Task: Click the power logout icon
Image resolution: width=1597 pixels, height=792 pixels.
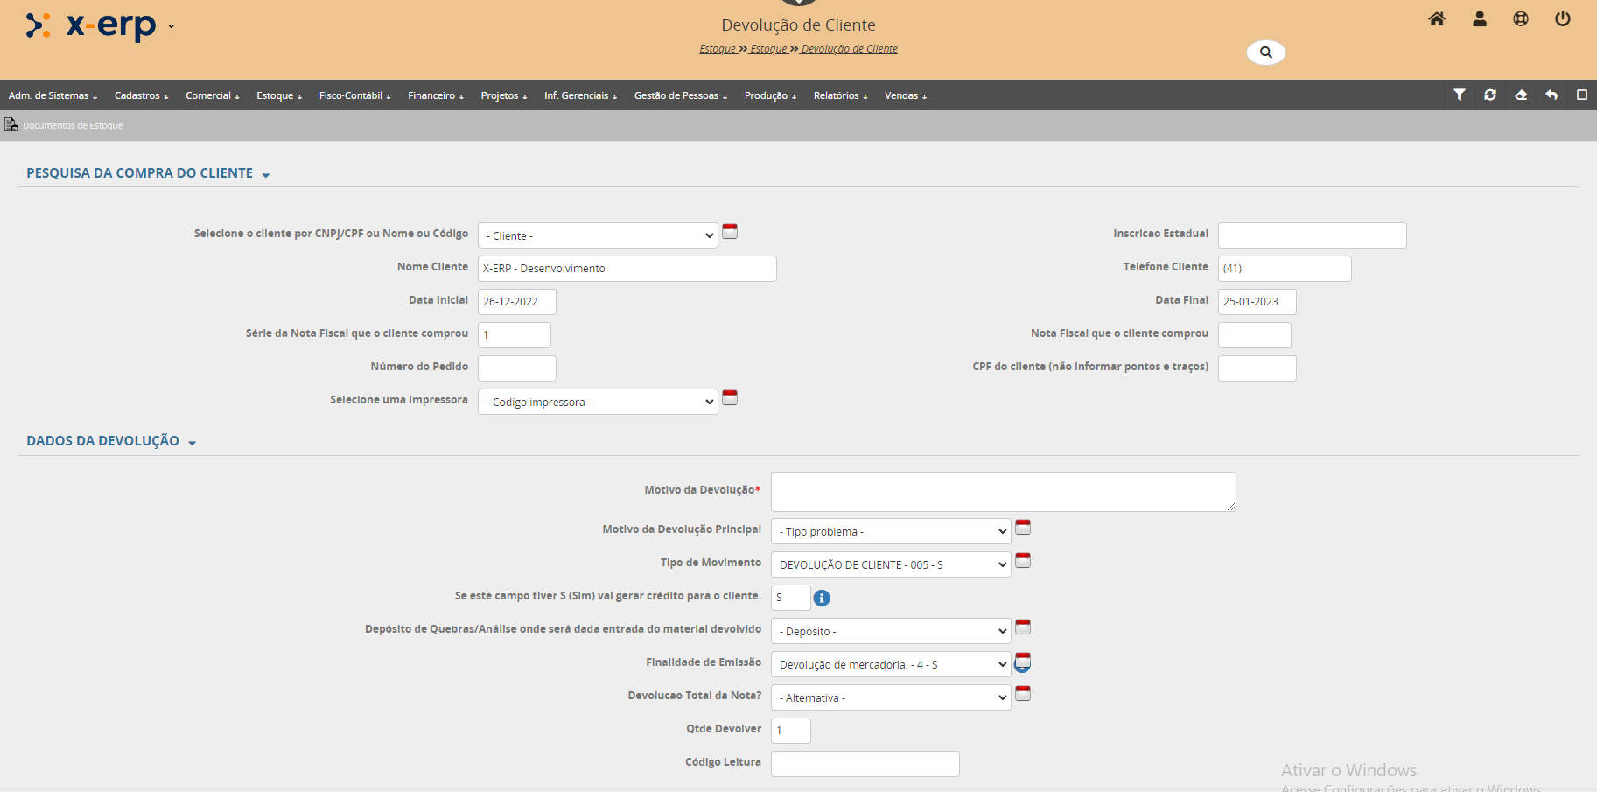Action: [x=1562, y=19]
